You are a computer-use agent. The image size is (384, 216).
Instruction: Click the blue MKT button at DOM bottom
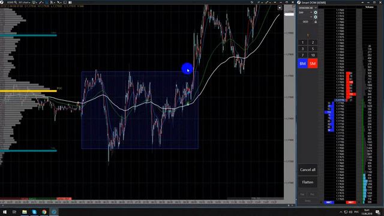[x=329, y=202]
